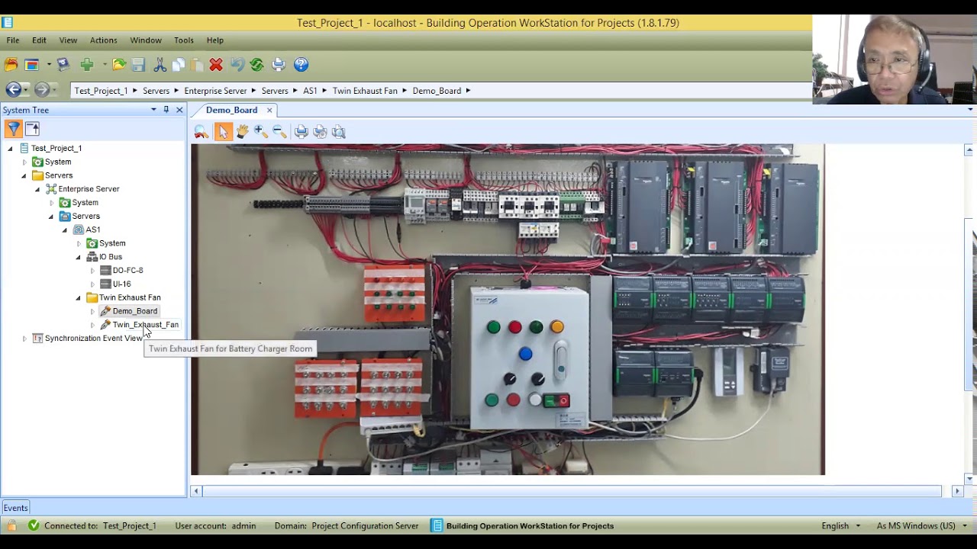
Task: Expand the DO-FC-8 module node
Action: coord(92,271)
